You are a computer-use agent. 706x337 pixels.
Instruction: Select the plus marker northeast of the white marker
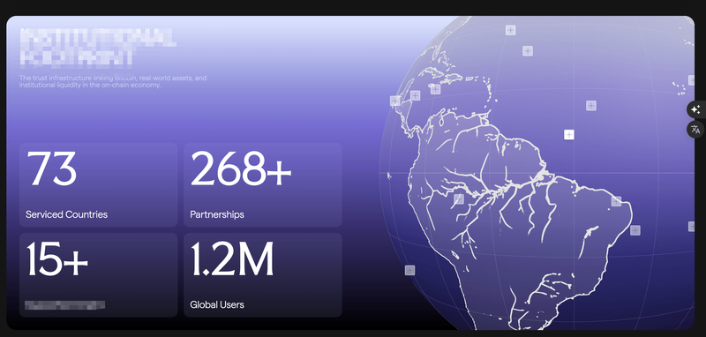click(590, 106)
